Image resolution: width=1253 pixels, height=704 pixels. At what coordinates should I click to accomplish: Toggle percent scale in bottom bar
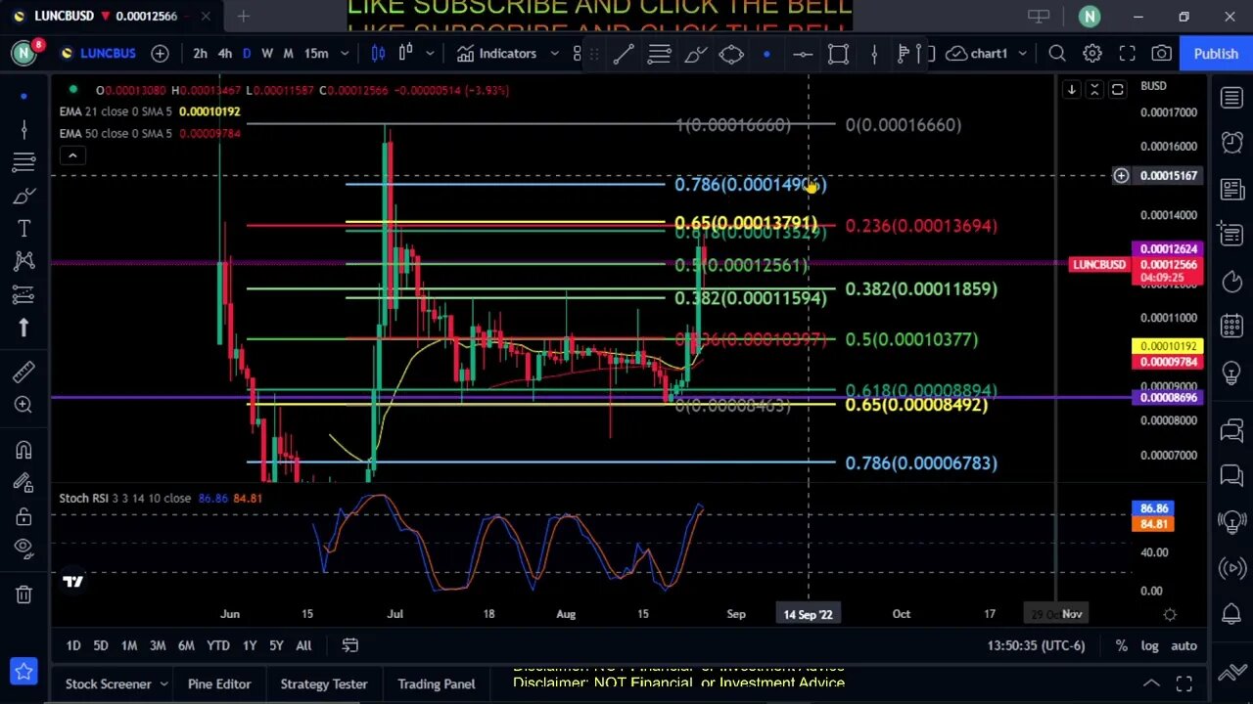click(1121, 645)
